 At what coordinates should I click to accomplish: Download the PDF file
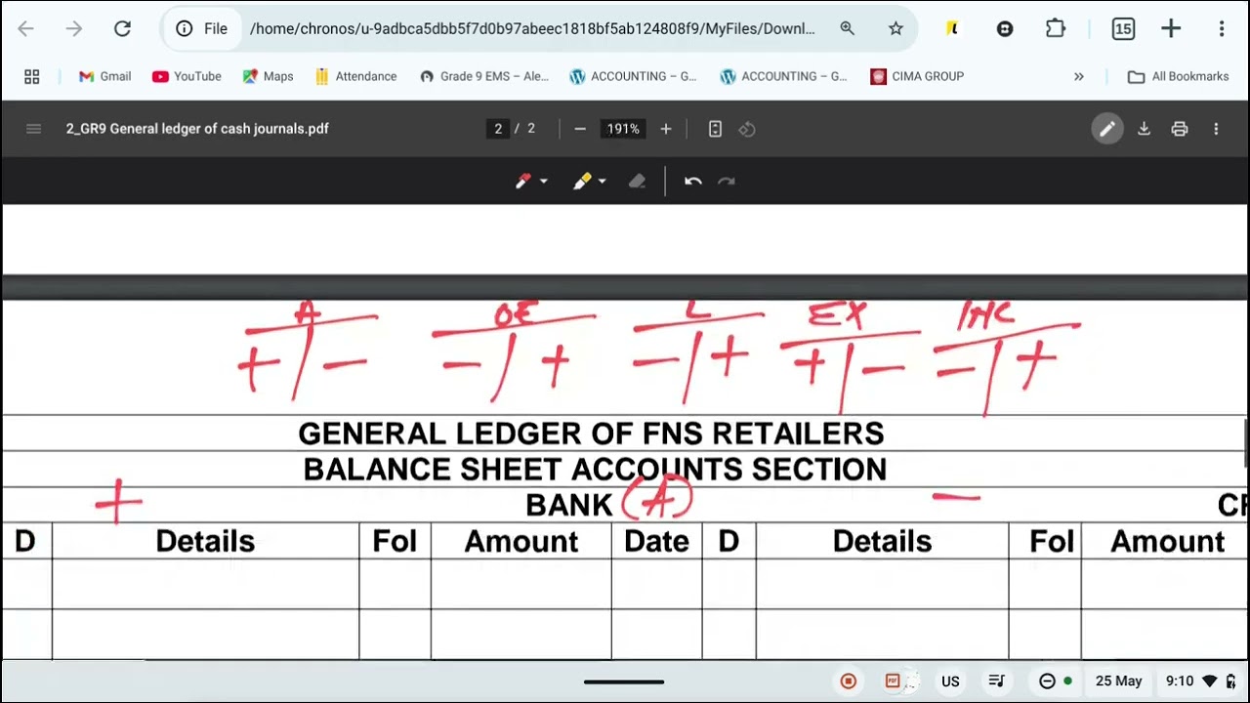tap(1144, 129)
